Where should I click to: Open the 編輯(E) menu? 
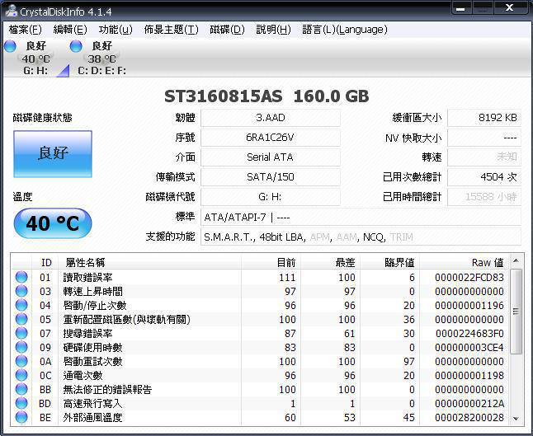pos(70,30)
